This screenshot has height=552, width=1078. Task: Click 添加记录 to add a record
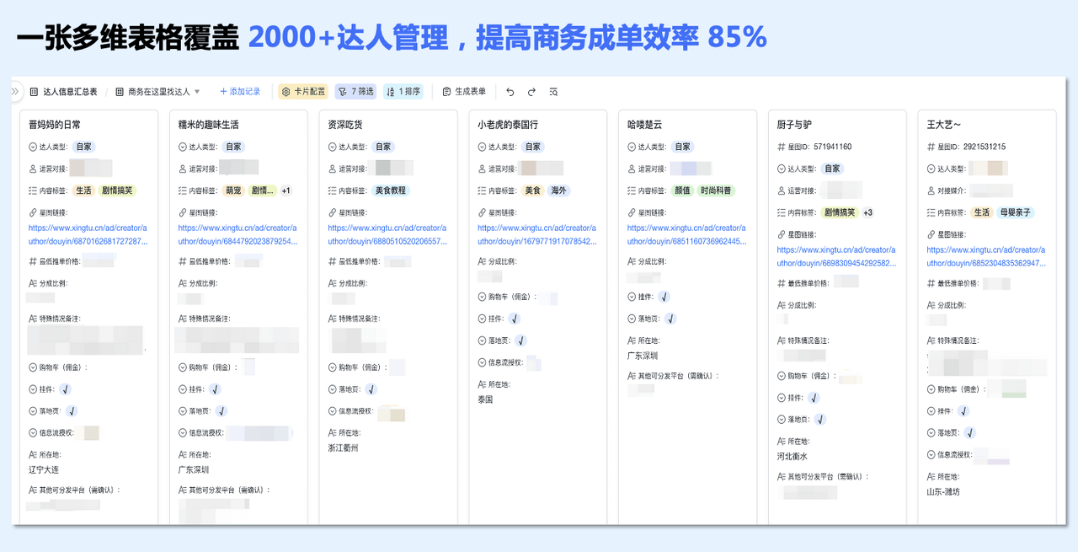click(x=240, y=92)
